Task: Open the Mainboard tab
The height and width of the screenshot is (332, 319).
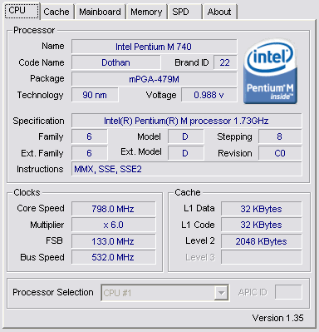Action: [x=101, y=12]
